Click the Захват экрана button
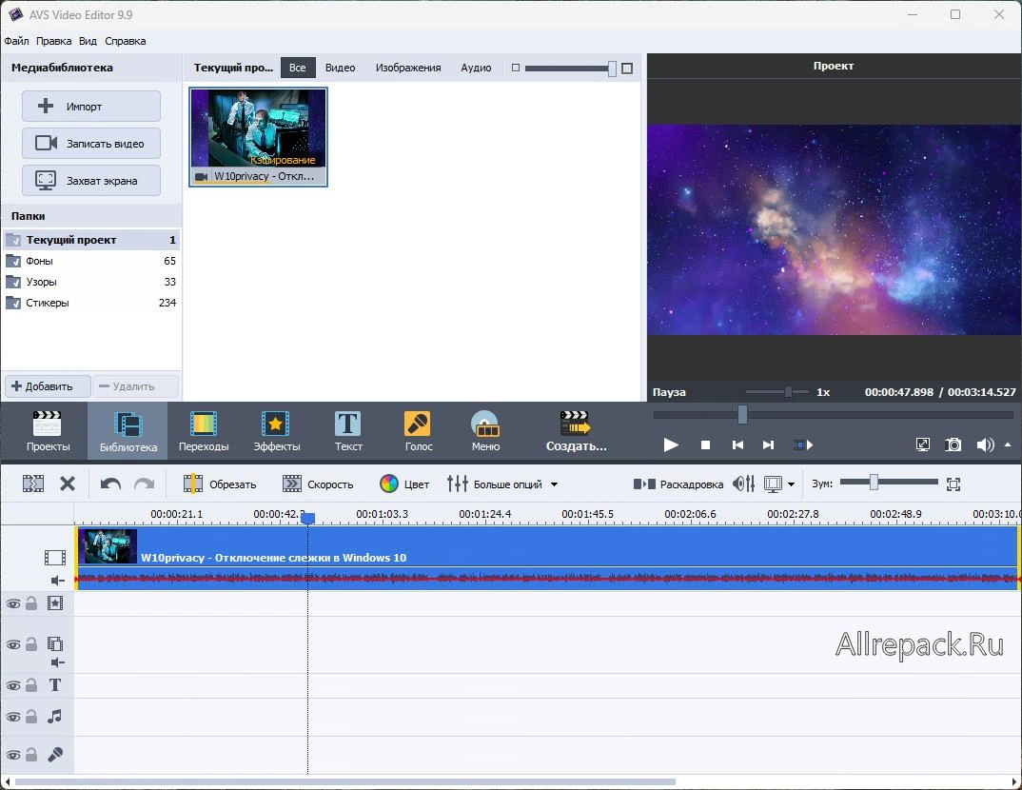1022x790 pixels. tap(91, 181)
